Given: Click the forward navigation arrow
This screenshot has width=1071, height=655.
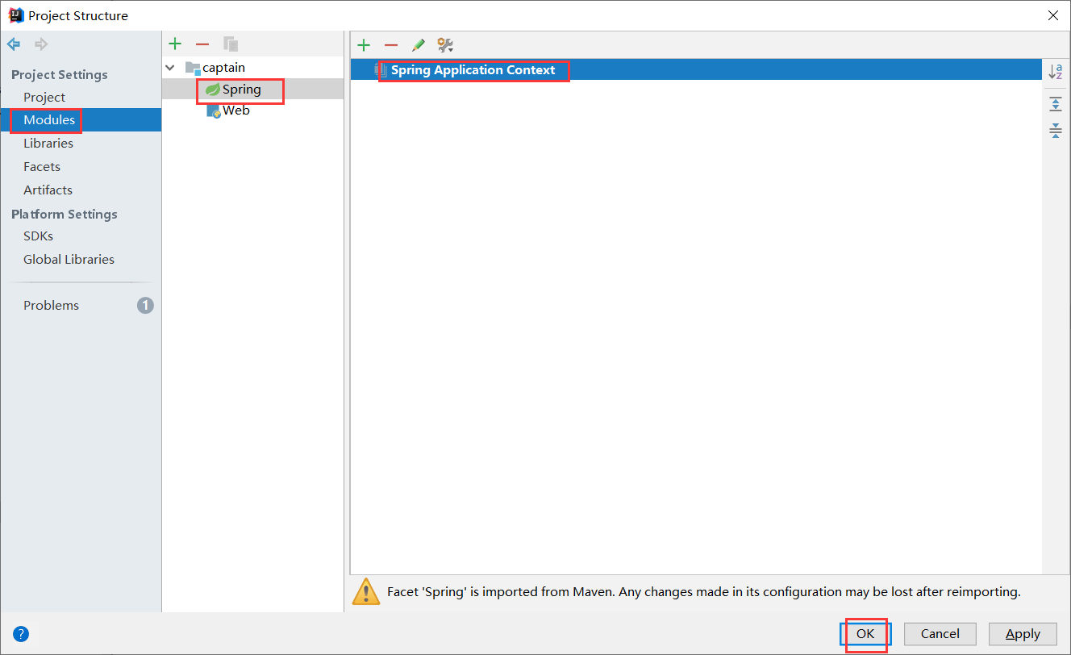Looking at the screenshot, I should (x=40, y=44).
